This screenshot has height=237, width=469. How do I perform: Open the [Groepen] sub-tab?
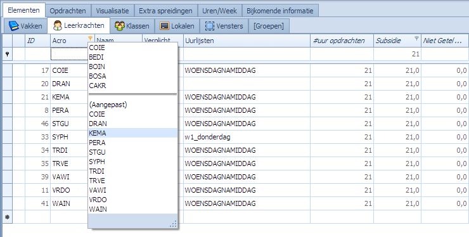(269, 26)
